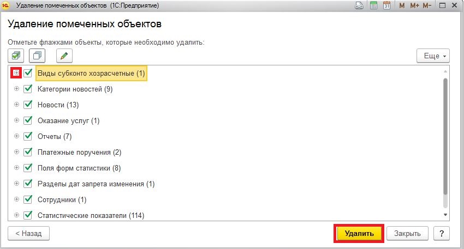Click the green pencil edit icon
The width and height of the screenshot is (464, 249).
[64, 56]
